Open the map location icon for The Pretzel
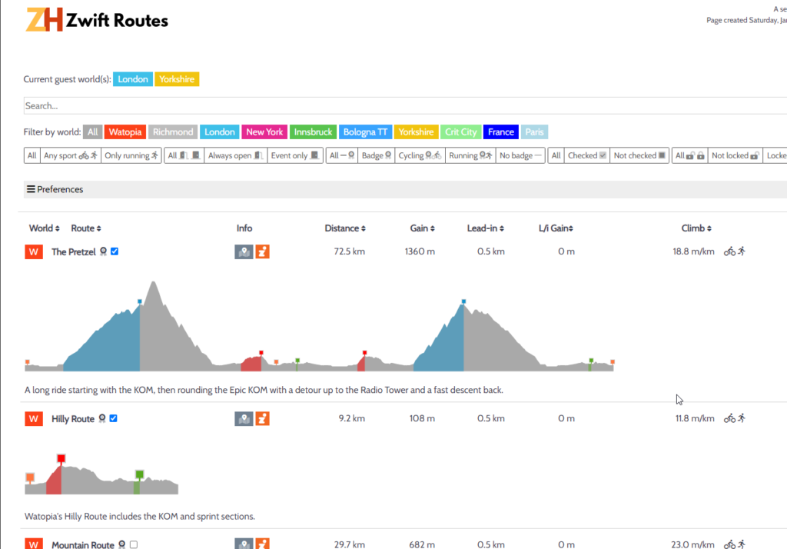787x549 pixels. click(x=244, y=251)
